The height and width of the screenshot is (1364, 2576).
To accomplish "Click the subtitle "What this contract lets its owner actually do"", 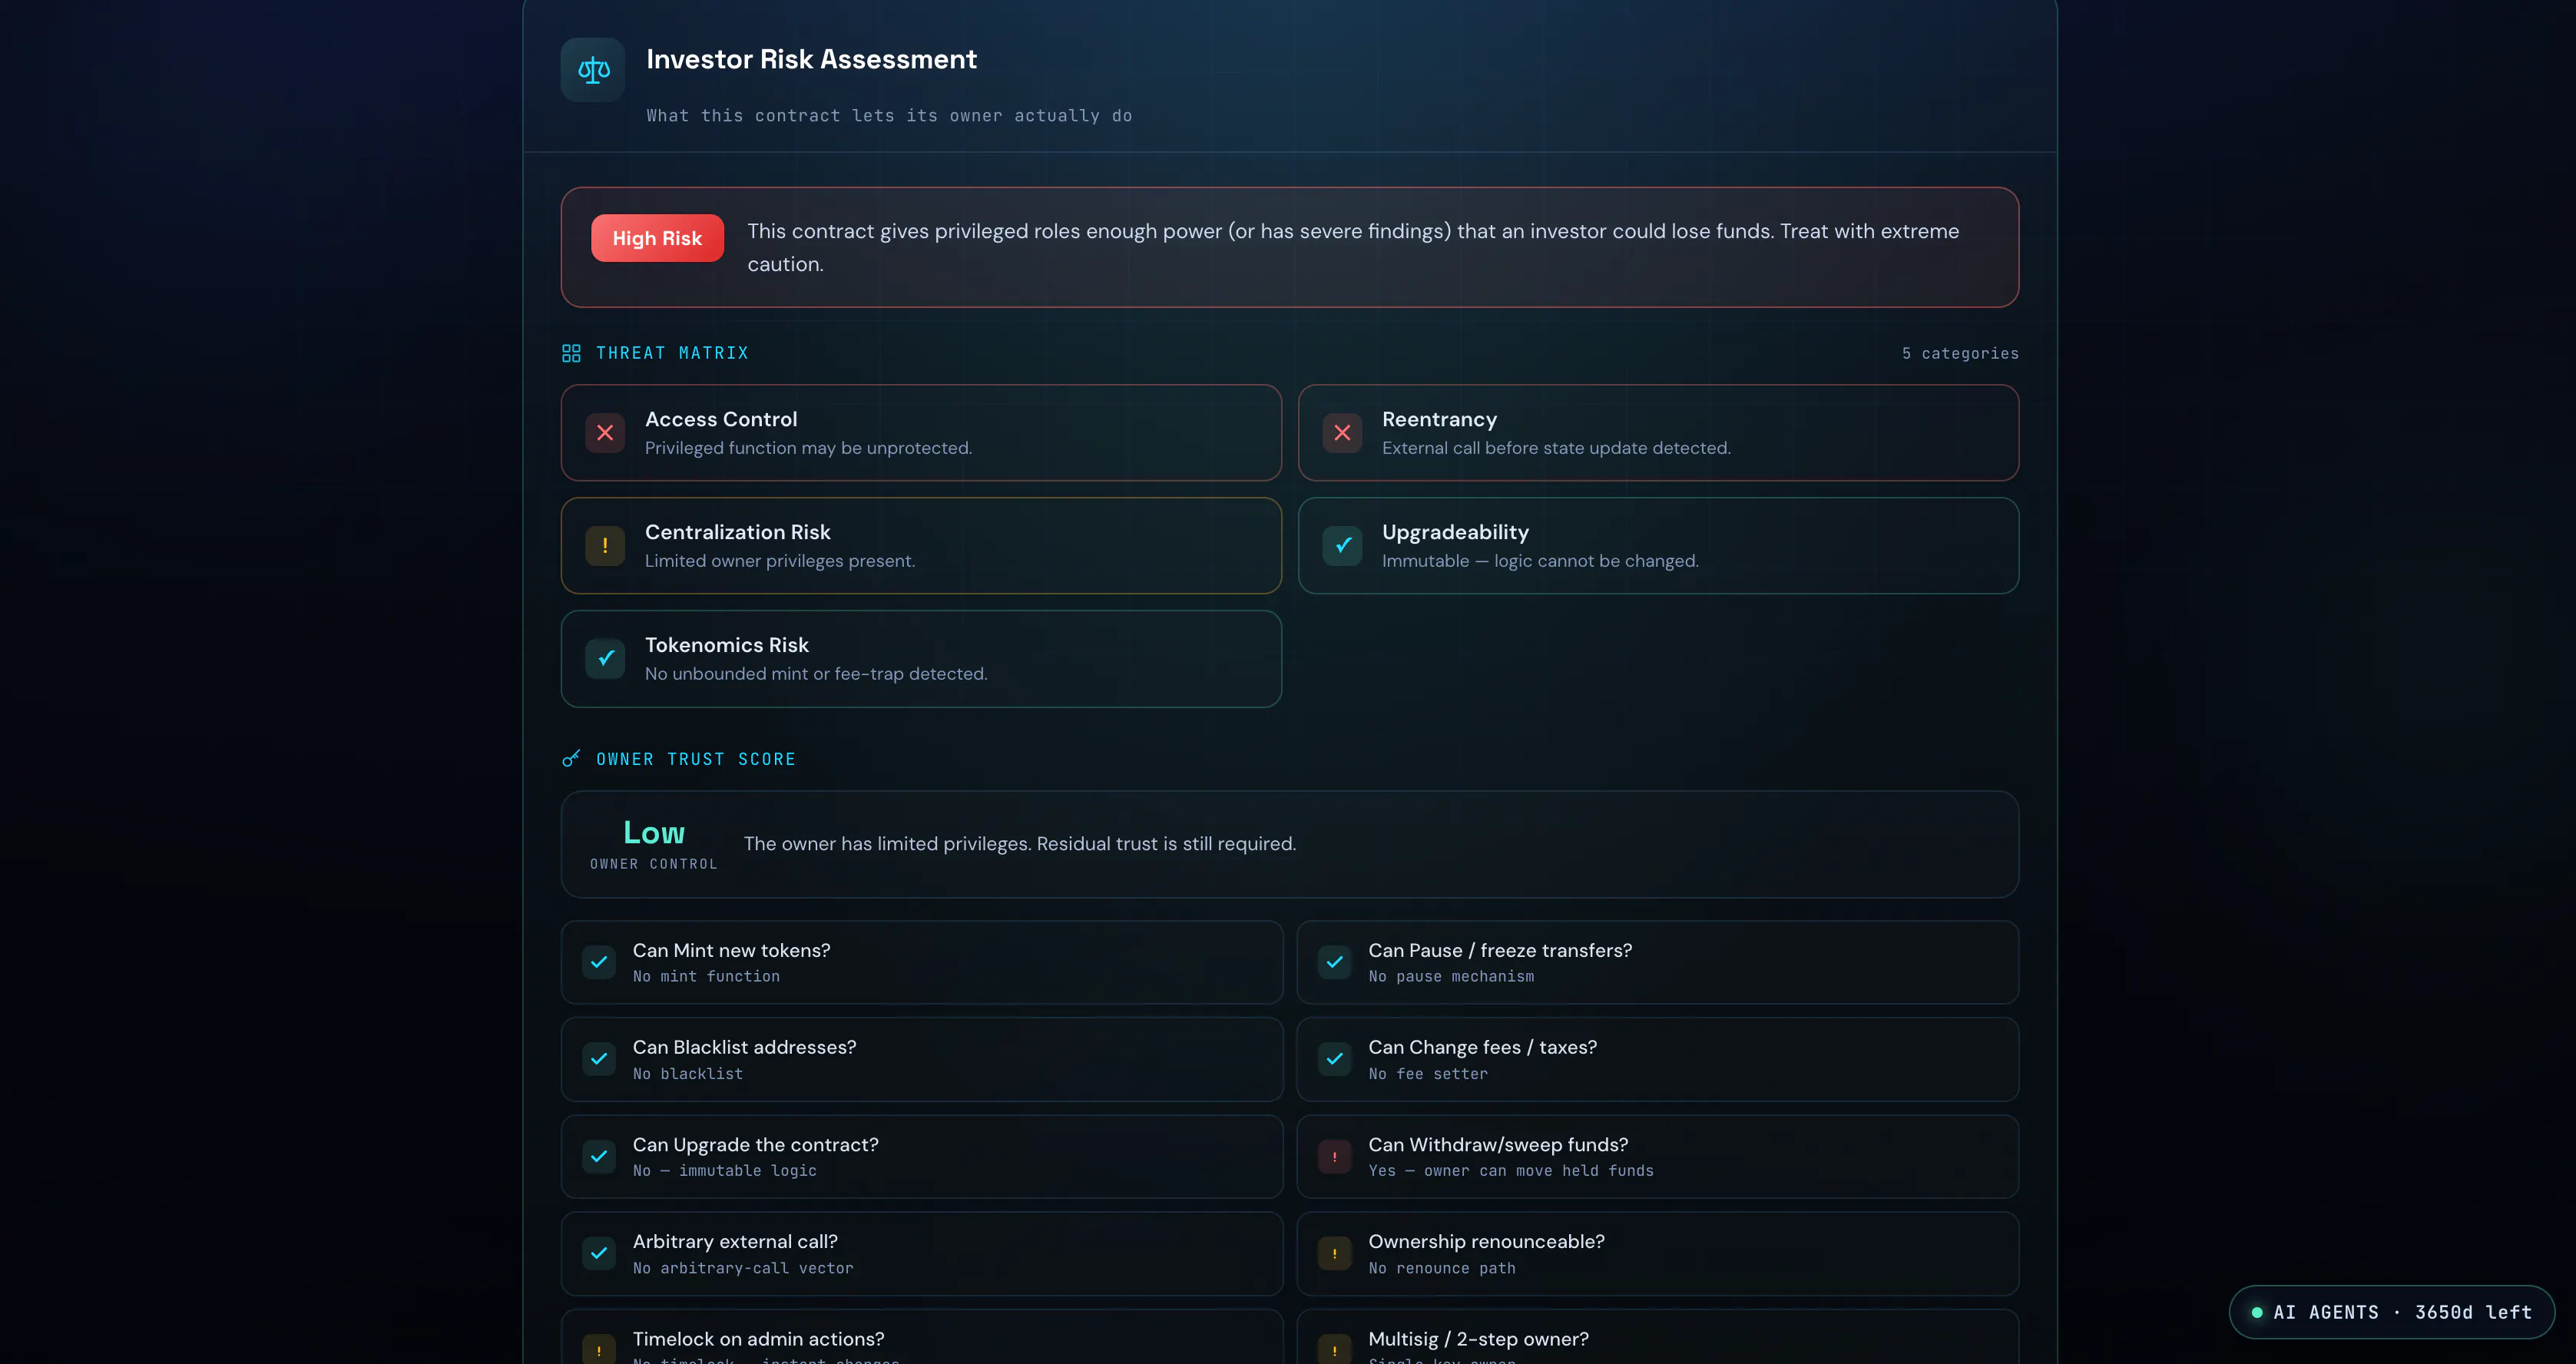I will coord(889,116).
